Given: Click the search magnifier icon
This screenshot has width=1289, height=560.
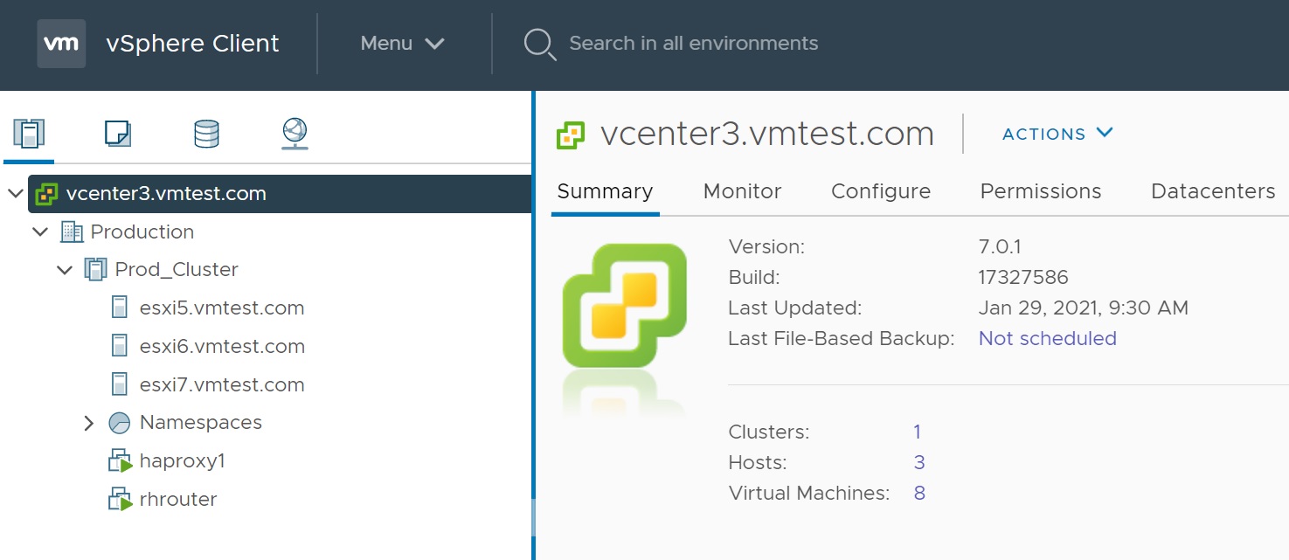Looking at the screenshot, I should pyautogui.click(x=539, y=44).
